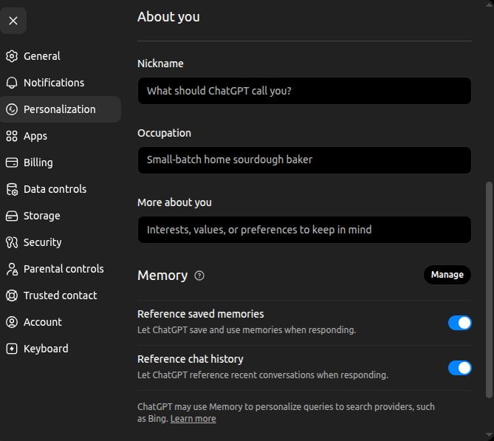Click the 'Reference saved memories' label
Viewport: 494px width, 441px height.
tap(201, 314)
